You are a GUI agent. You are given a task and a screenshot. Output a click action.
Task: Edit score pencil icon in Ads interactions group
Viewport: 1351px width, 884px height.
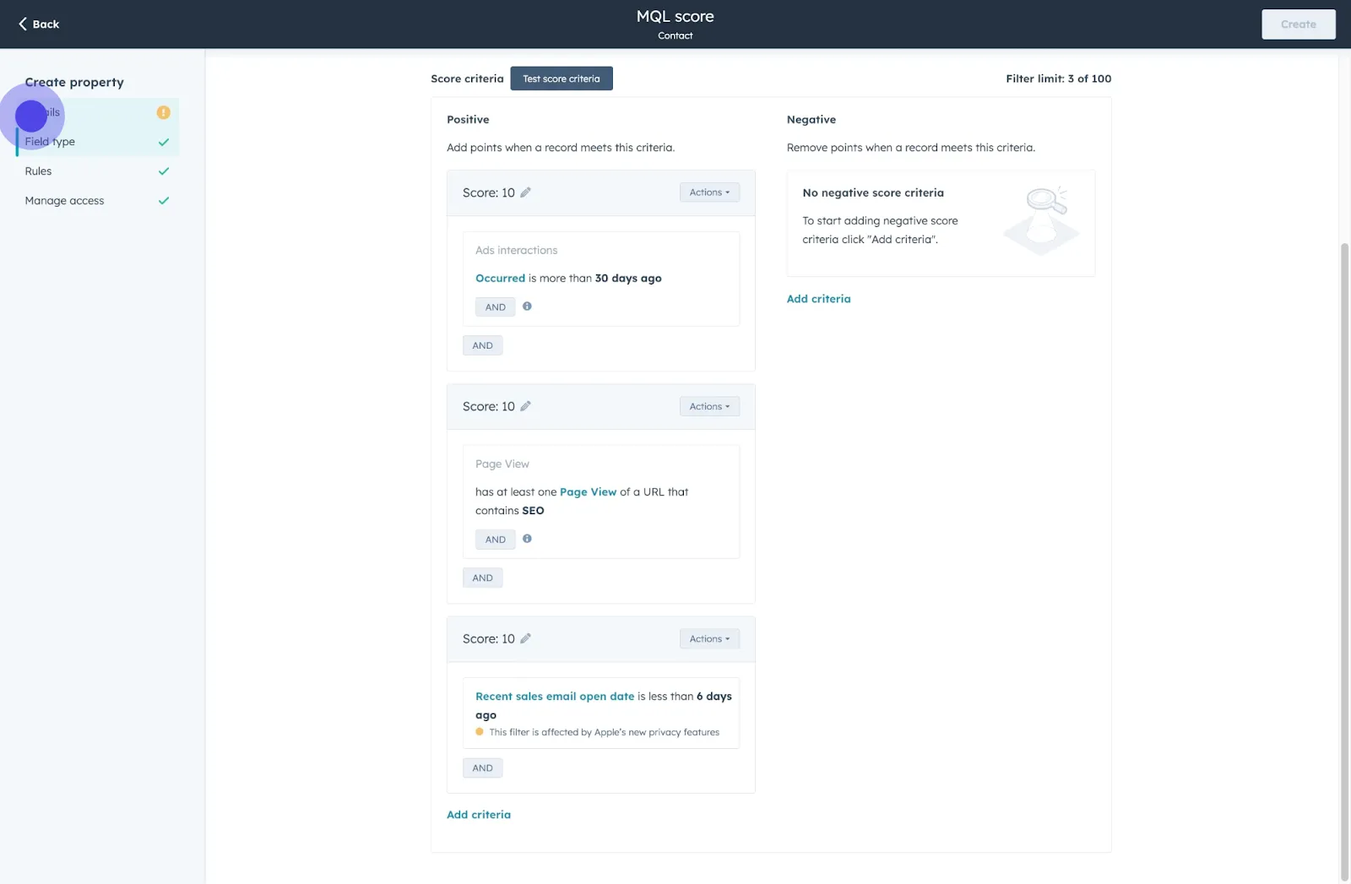[525, 193]
